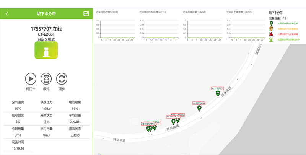The image size is (306, 155).
Task: Start valve one with the 阀门一 play button
Action: 31,79
